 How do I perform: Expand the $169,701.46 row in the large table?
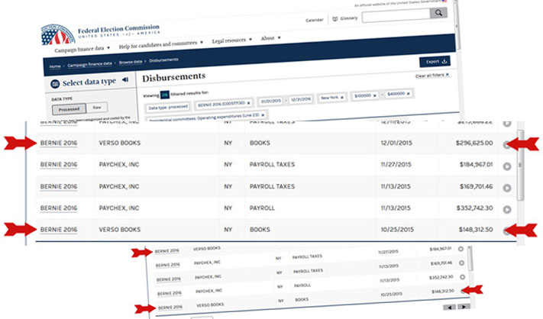pyautogui.click(x=507, y=188)
